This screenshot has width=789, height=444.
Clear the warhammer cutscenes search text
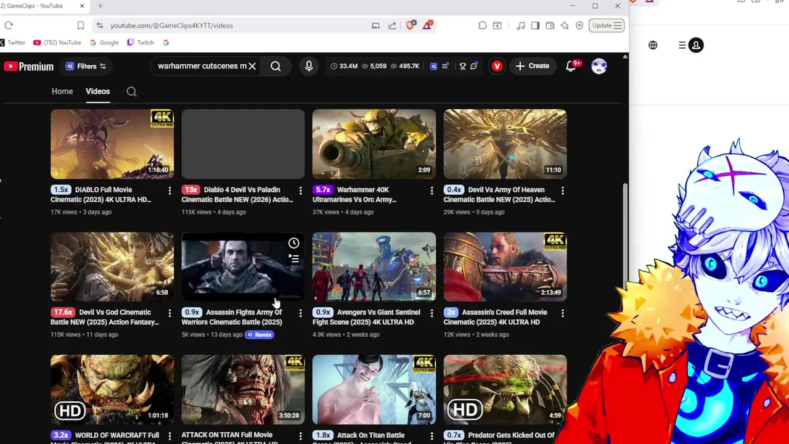pos(252,66)
